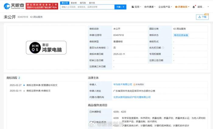Click the application number 83407918 value
The image size is (213, 129).
pyautogui.click(x=118, y=35)
